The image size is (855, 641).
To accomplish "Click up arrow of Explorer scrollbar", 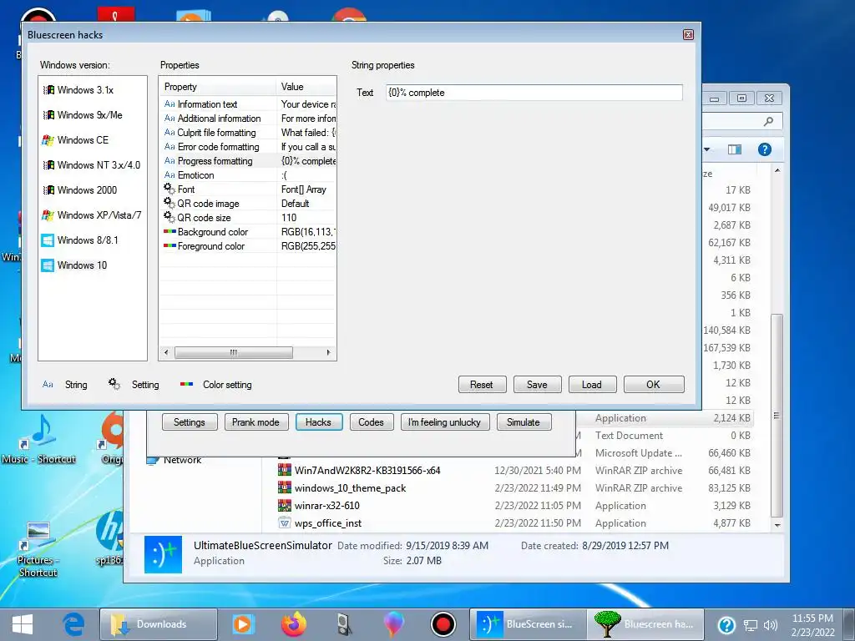I will coord(777,170).
